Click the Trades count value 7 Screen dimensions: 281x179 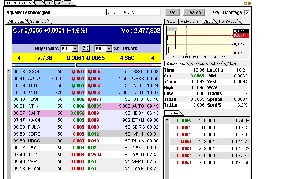(246, 94)
